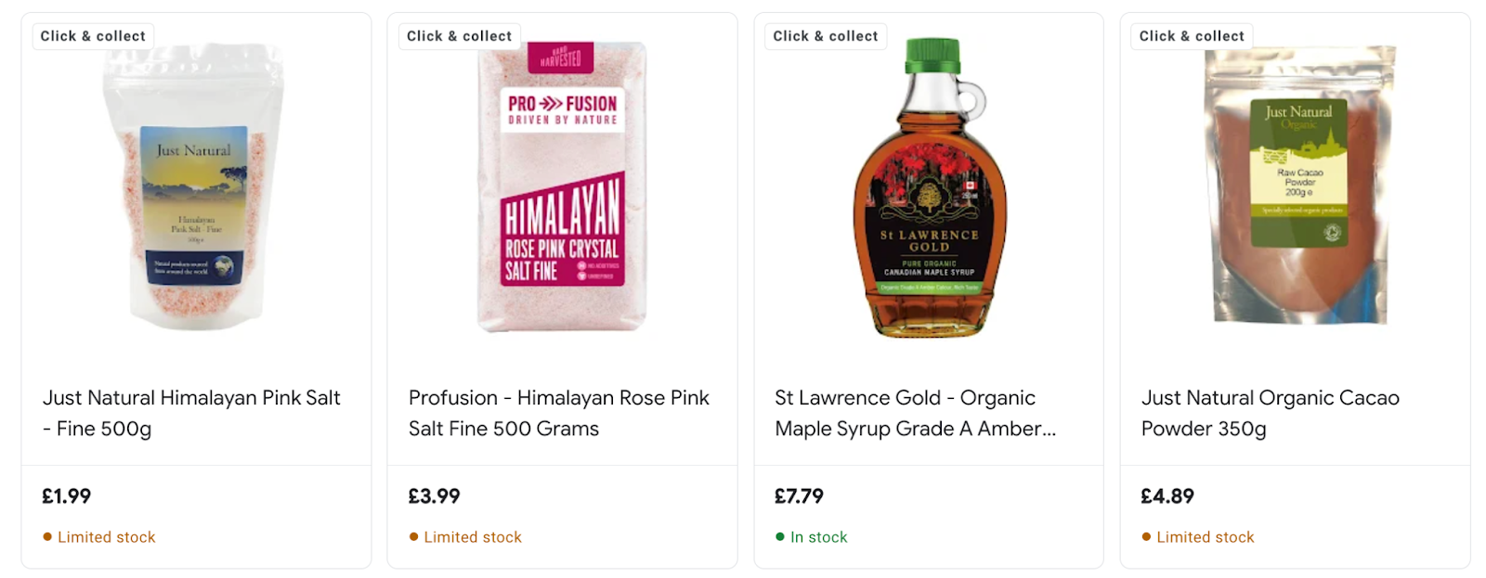Click the Just Natural Organic Cacao Powder title

[1270, 413]
